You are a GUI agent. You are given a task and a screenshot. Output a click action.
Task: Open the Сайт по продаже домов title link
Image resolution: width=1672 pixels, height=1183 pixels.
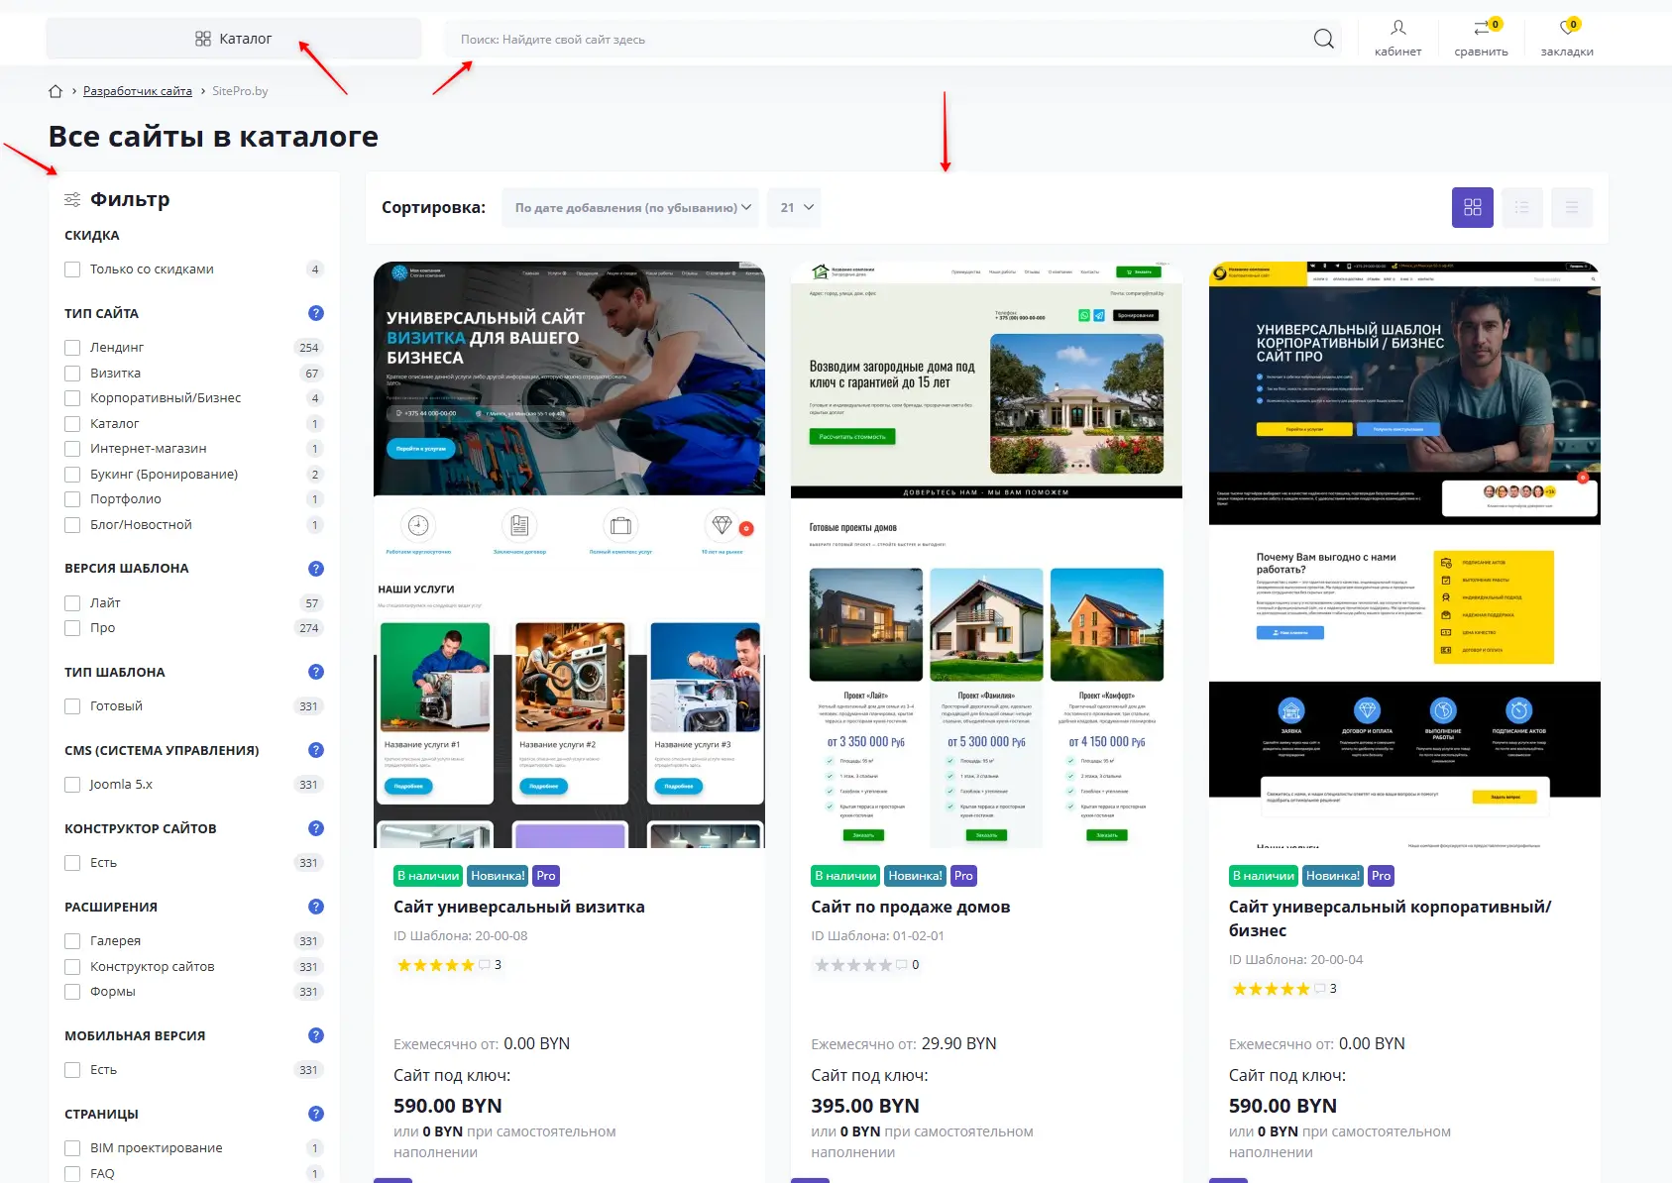(910, 907)
